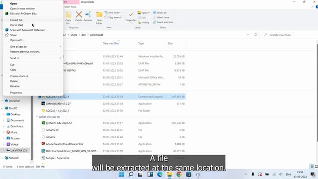The image size is (318, 179).
Task: Choose Edit with PyCharm Edu
Action: coord(33,13)
